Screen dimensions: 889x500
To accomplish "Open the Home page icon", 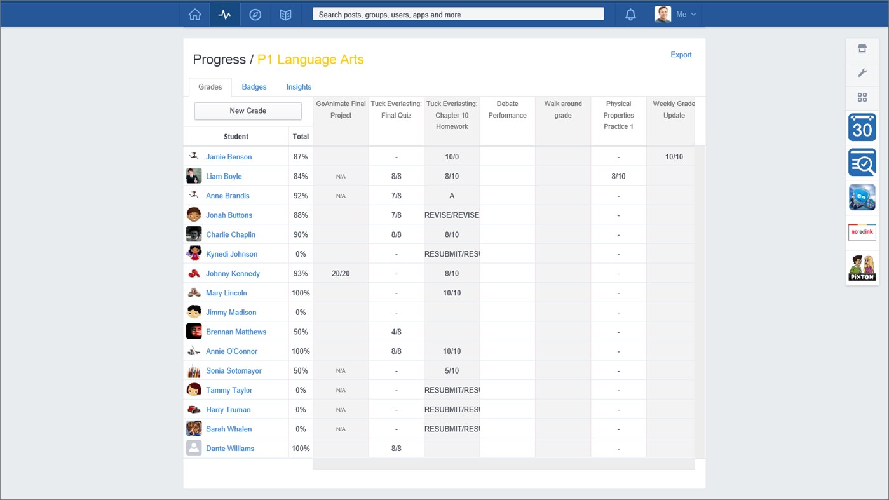I will [194, 14].
